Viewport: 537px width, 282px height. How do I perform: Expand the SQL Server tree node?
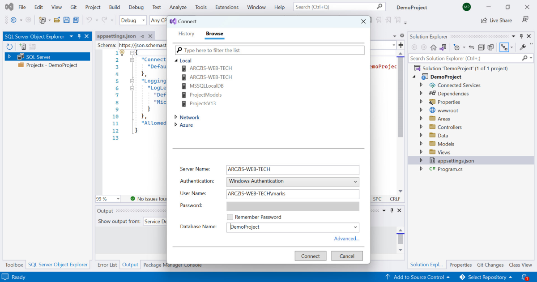[9, 56]
